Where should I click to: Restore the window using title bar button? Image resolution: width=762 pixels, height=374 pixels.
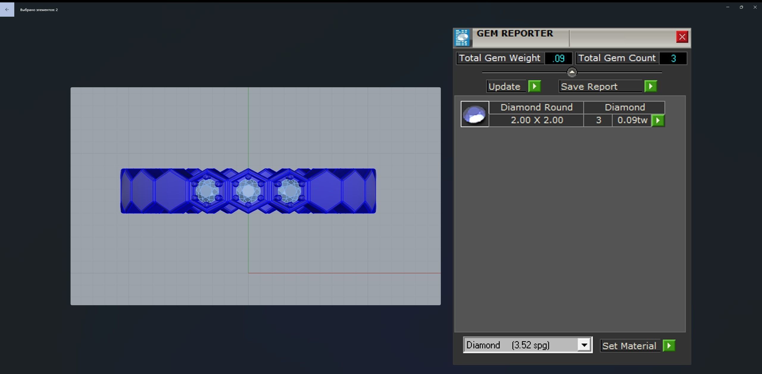(x=741, y=7)
